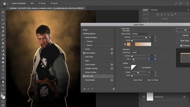Switch to the Channels tab
The image size is (190, 107).
[154, 10]
